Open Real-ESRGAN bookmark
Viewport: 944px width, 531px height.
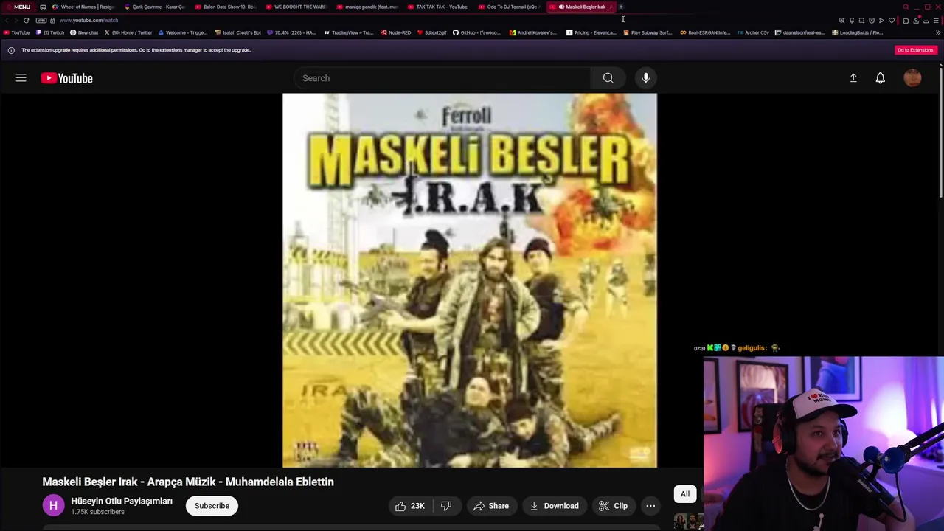(705, 32)
